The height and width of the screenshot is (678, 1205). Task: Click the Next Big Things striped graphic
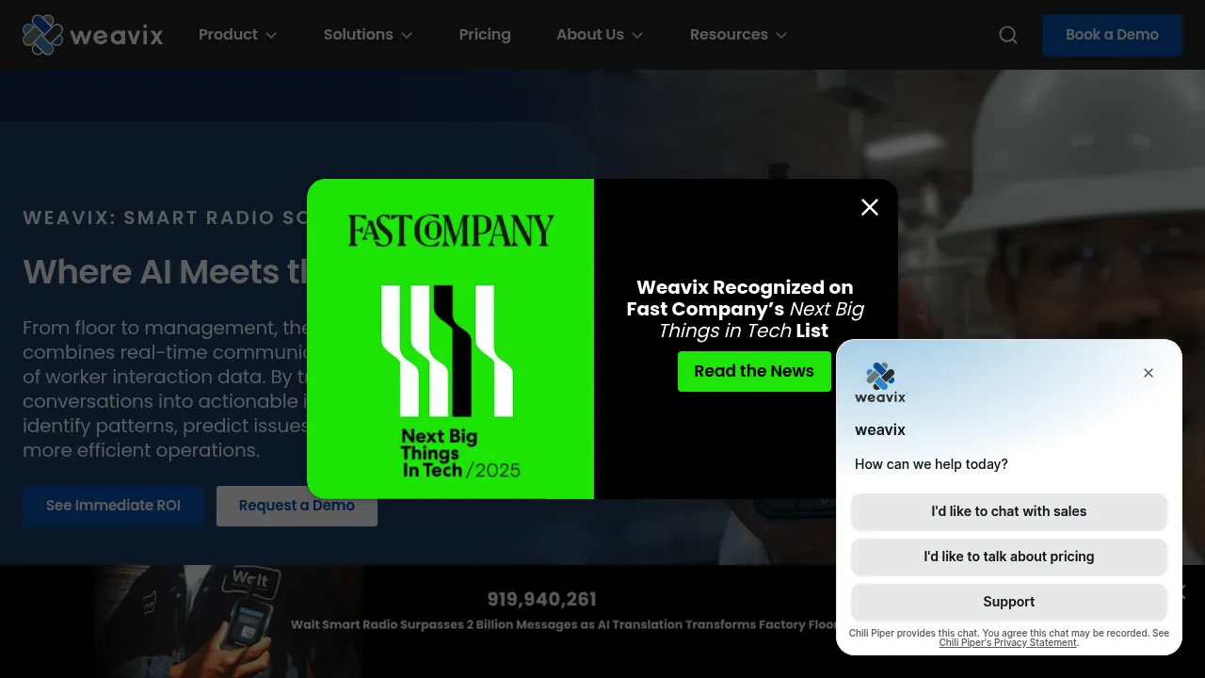tap(447, 351)
